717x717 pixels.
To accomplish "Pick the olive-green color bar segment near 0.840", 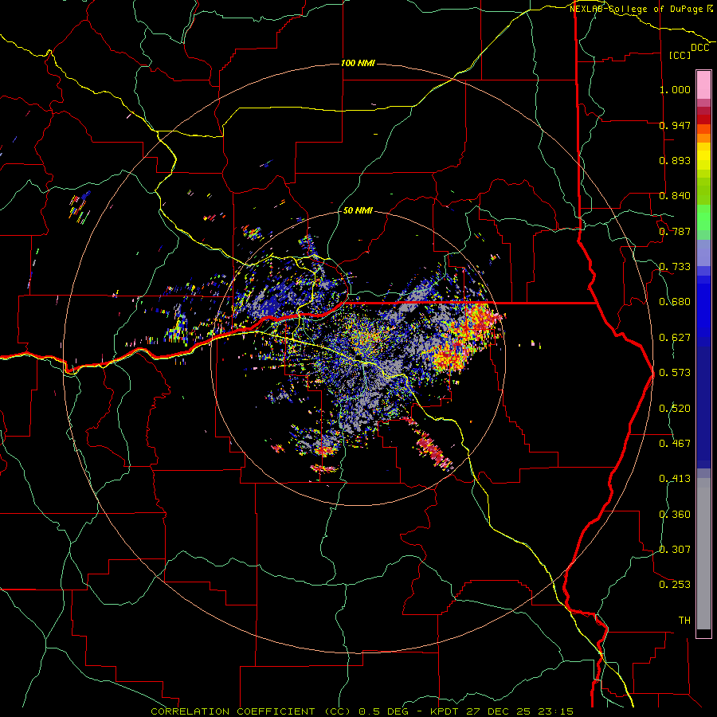I will (703, 191).
